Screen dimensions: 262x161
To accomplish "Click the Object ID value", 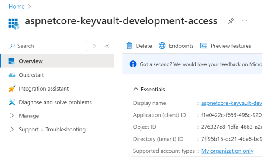I will pos(231,127).
